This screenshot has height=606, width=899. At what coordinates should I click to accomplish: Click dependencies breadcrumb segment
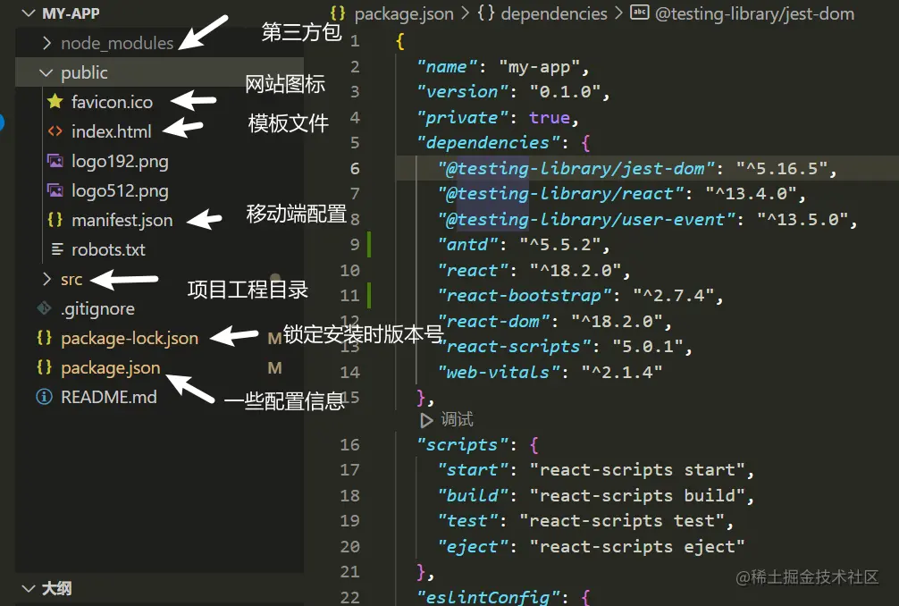pos(554,13)
